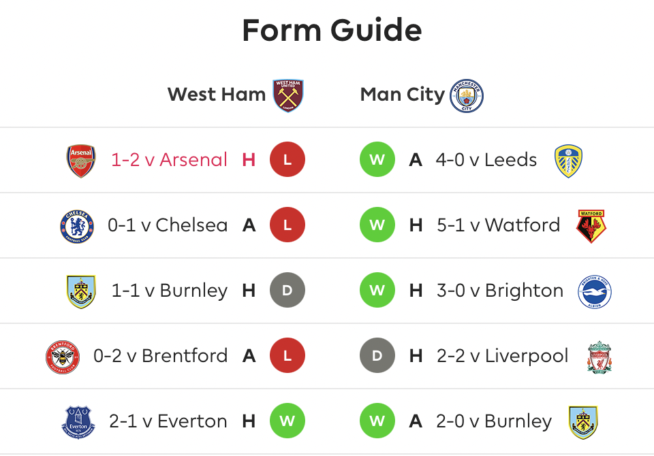Select the Man City team heading
Image resolution: width=654 pixels, height=456 pixels.
click(x=402, y=95)
